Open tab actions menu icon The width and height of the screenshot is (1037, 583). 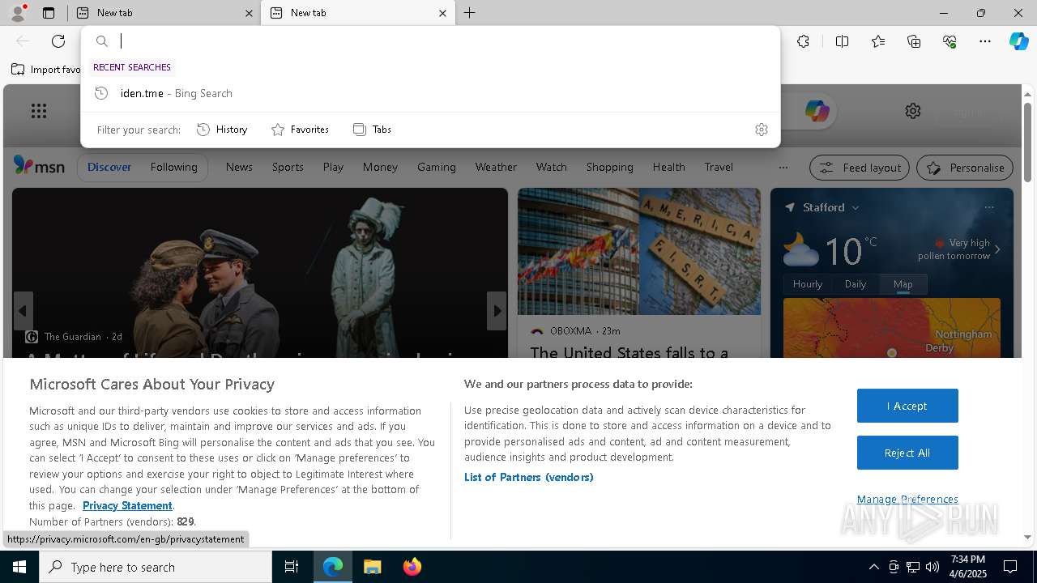pyautogui.click(x=49, y=13)
